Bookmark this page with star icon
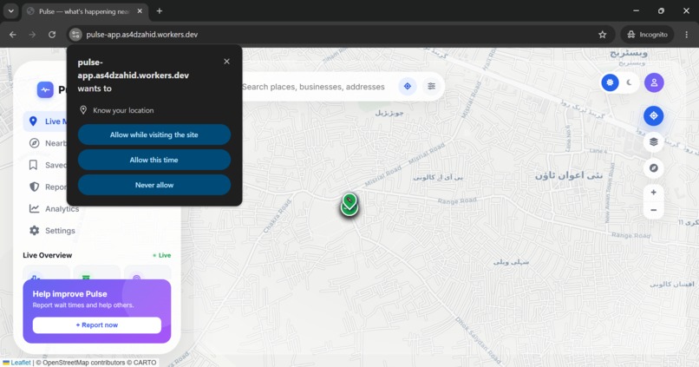 point(602,35)
